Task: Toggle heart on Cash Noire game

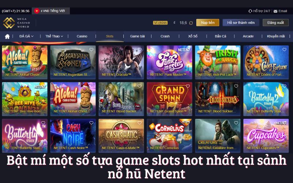Action: click(91, 123)
